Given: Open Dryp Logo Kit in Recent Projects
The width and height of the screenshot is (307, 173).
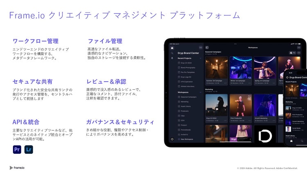Looking at the screenshot, I should (185, 77).
